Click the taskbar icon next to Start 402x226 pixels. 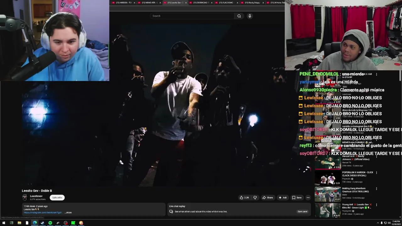tap(11, 223)
